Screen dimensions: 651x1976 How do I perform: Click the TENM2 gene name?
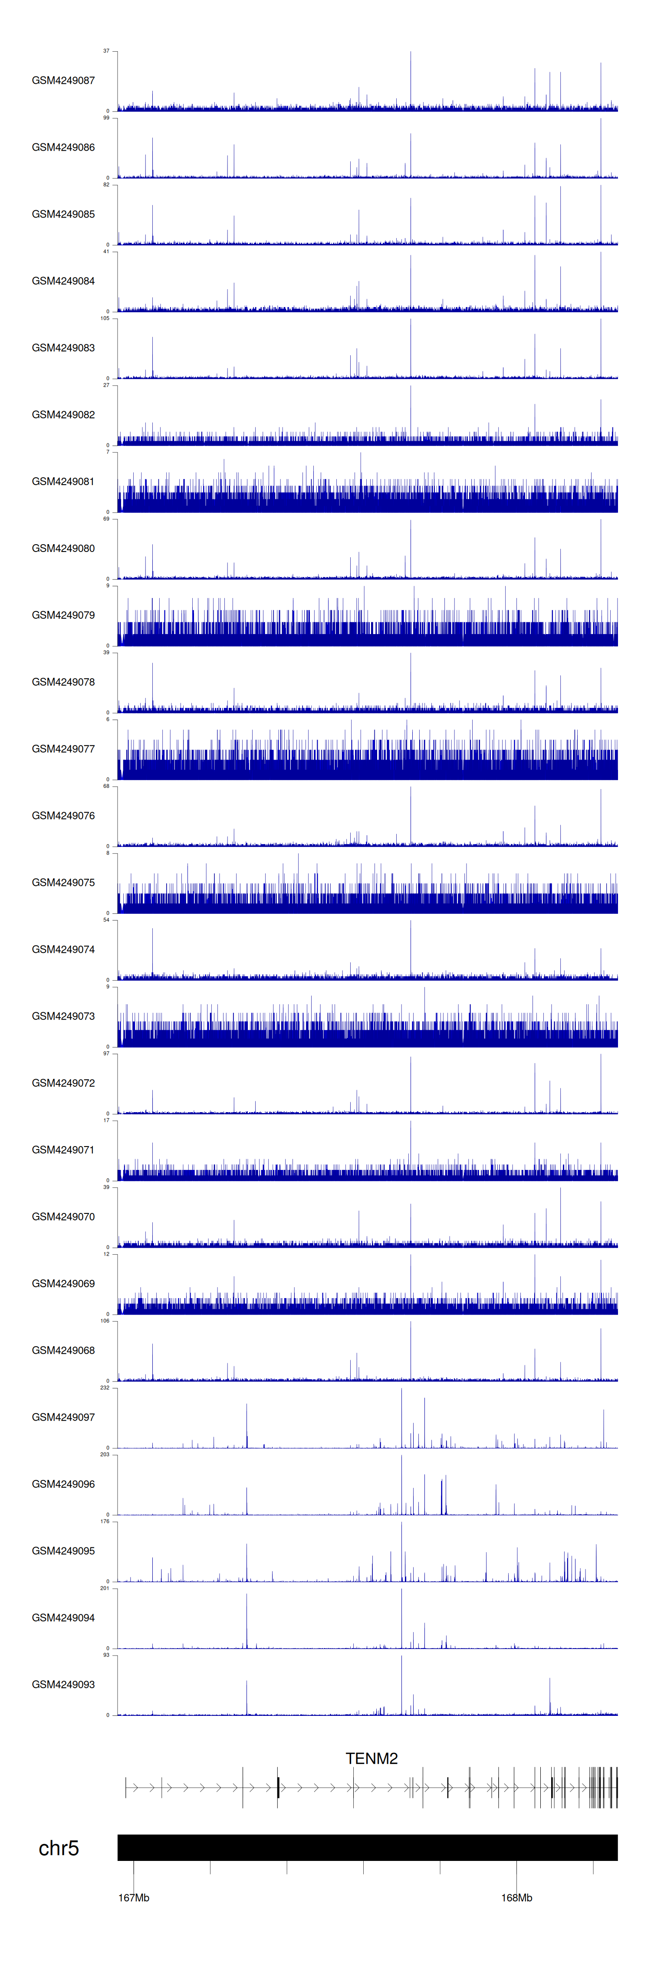[x=371, y=1758]
